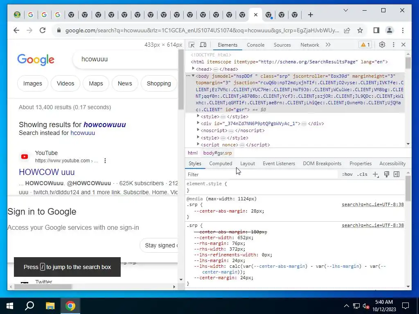Expand the head element node
Viewport: 419px width, 314px height.
pyautogui.click(x=193, y=69)
